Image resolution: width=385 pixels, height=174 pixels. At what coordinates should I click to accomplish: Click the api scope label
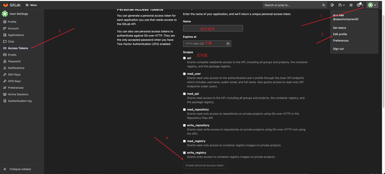point(189,58)
